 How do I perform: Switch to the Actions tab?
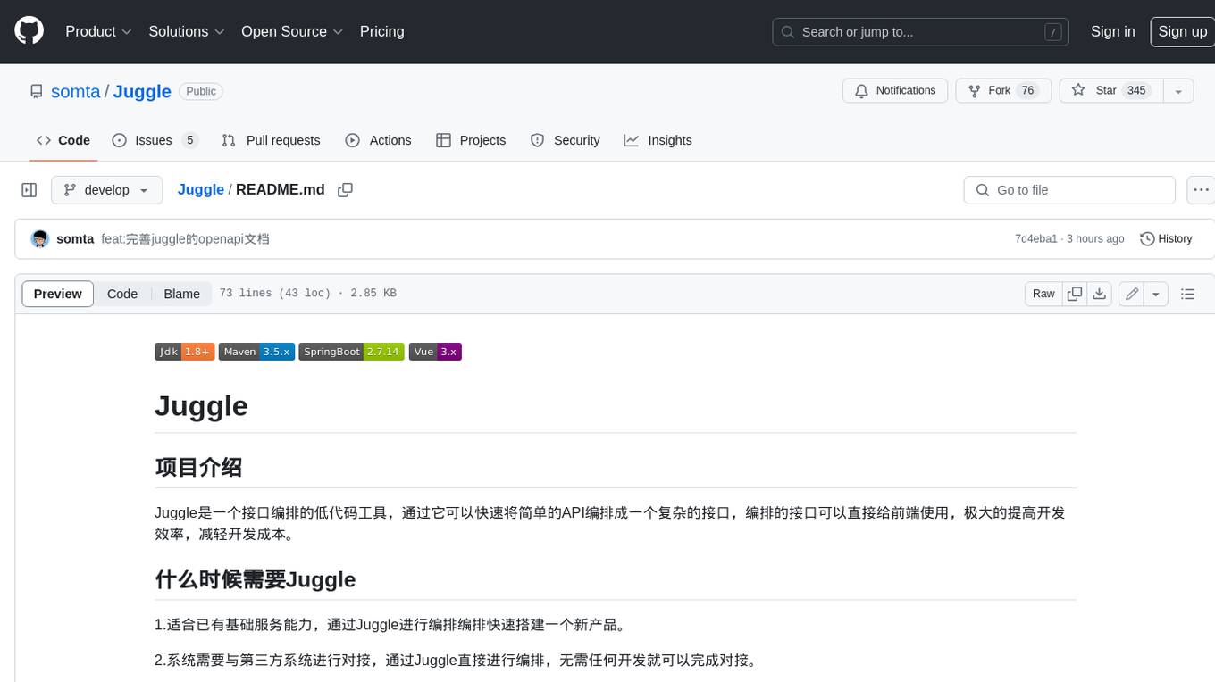(x=378, y=140)
